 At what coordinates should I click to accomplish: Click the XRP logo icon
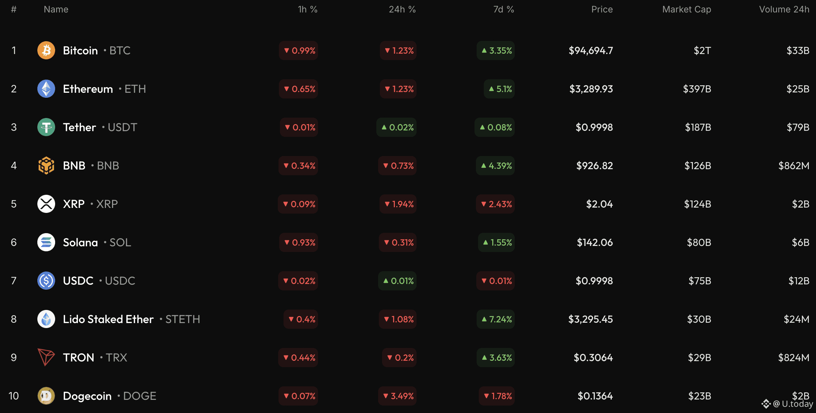coord(46,204)
